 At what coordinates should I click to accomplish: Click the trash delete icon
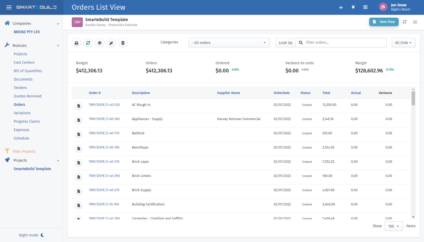point(123,43)
